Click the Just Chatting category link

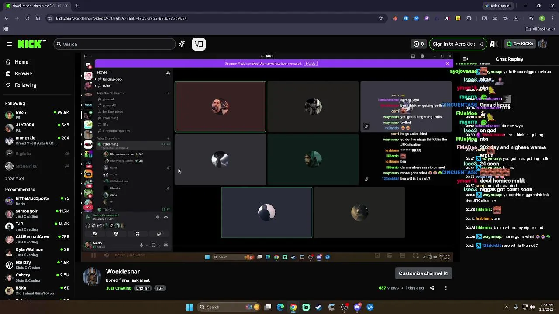[118, 288]
